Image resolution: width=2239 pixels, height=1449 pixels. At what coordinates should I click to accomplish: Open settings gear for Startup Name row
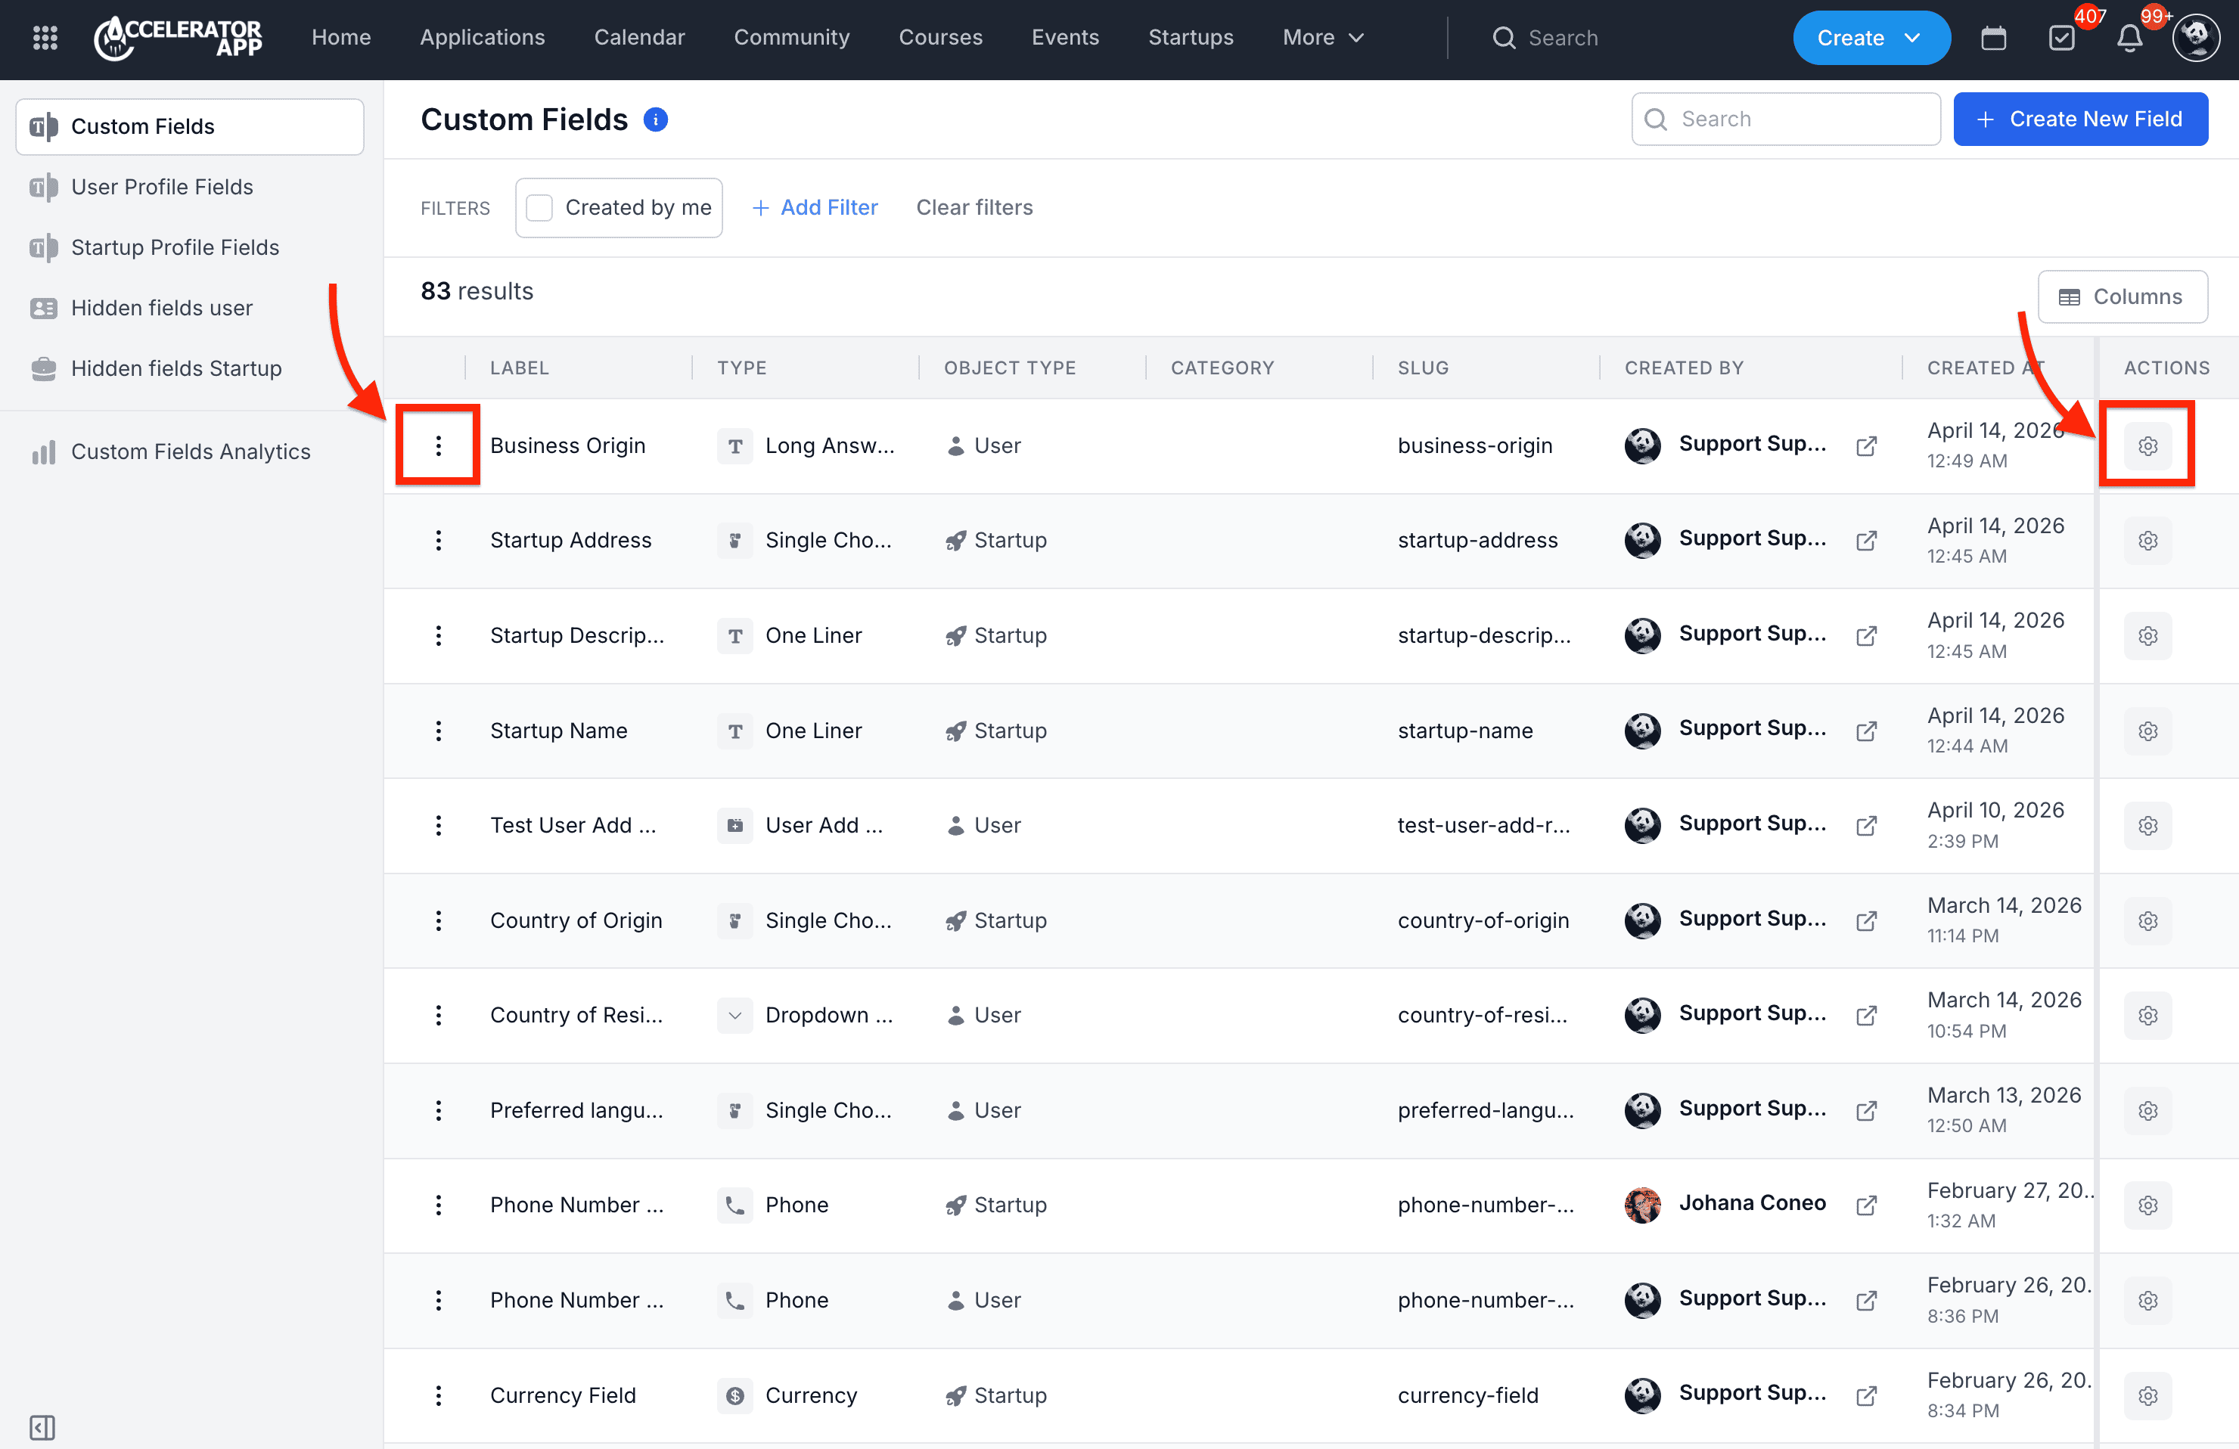2147,731
